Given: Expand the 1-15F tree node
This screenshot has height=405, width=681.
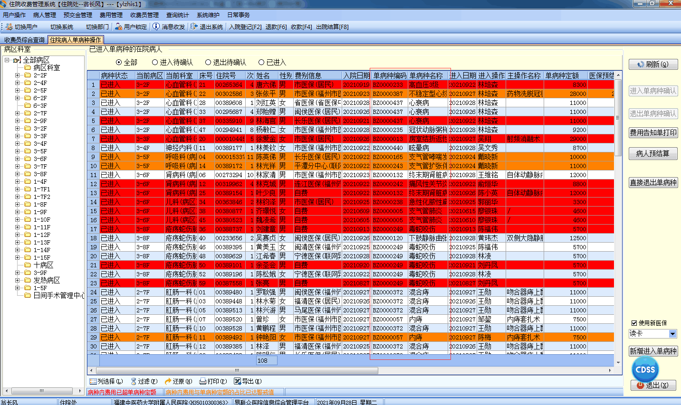Looking at the screenshot, I should pyautogui.click(x=17, y=257).
